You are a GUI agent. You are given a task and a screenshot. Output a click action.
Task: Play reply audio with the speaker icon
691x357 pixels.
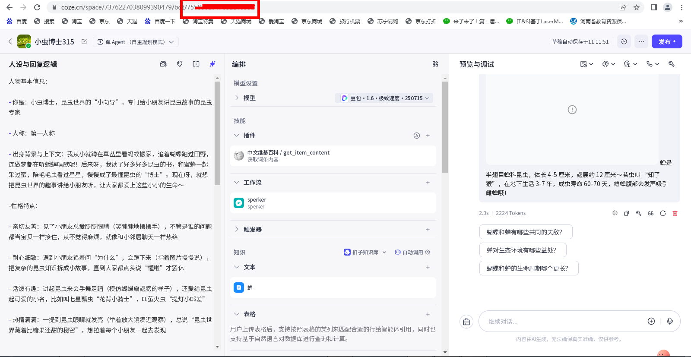click(615, 213)
